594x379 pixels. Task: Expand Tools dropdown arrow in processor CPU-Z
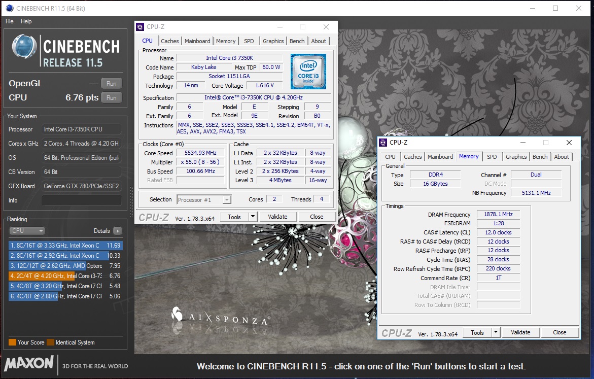253,217
